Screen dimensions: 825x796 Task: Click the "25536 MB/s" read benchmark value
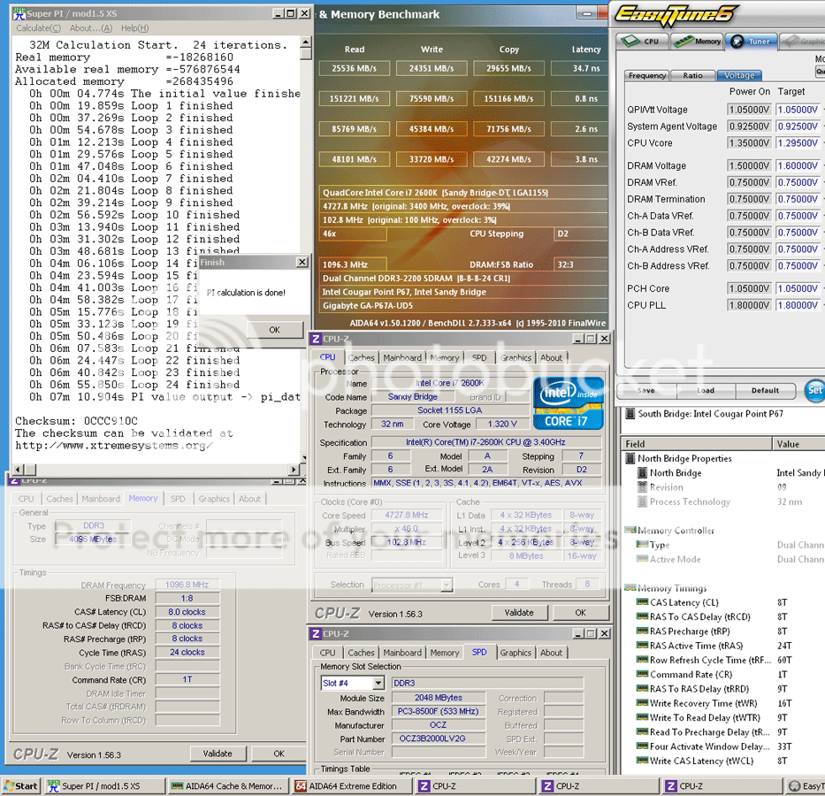click(354, 68)
